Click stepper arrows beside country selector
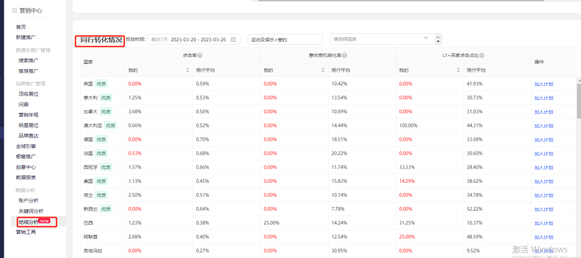Image resolution: width=581 pixels, height=258 pixels. [438, 39]
